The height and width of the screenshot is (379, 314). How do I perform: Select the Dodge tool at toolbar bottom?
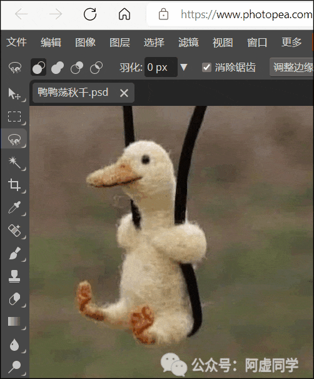click(x=14, y=367)
